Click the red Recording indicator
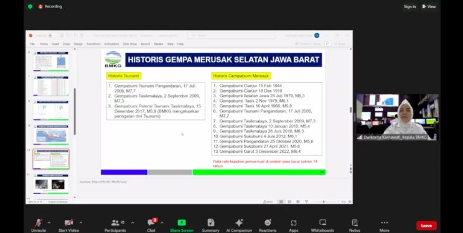Image resolution: width=463 pixels, height=233 pixels. (x=50, y=6)
